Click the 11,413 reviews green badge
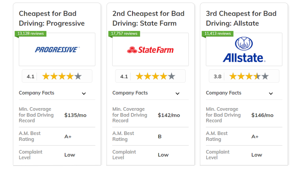The image size is (302, 169). click(218, 34)
